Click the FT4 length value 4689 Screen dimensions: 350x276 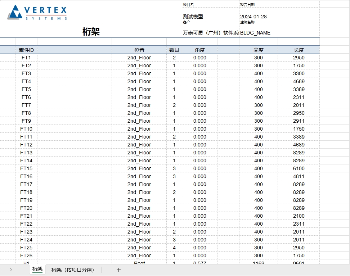[x=299, y=81]
